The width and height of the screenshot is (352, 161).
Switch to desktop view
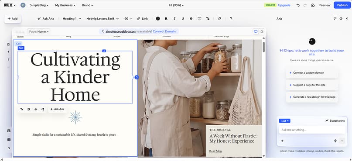256,31
